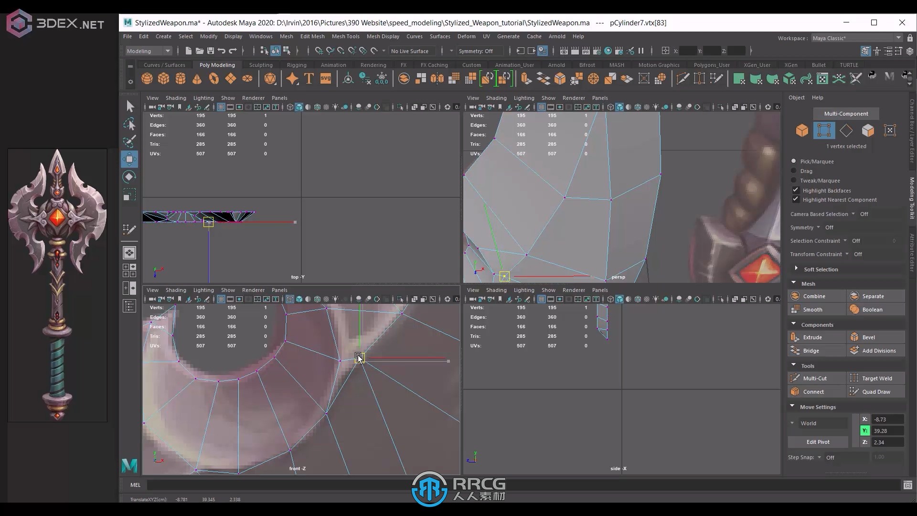Select the Bridge tool
Viewport: 917px width, 516px height.
(x=811, y=350)
